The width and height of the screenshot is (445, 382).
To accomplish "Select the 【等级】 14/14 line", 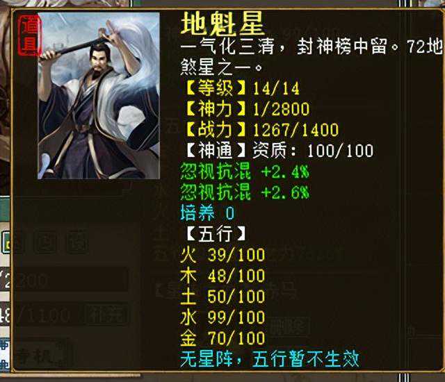I will 242,88.
